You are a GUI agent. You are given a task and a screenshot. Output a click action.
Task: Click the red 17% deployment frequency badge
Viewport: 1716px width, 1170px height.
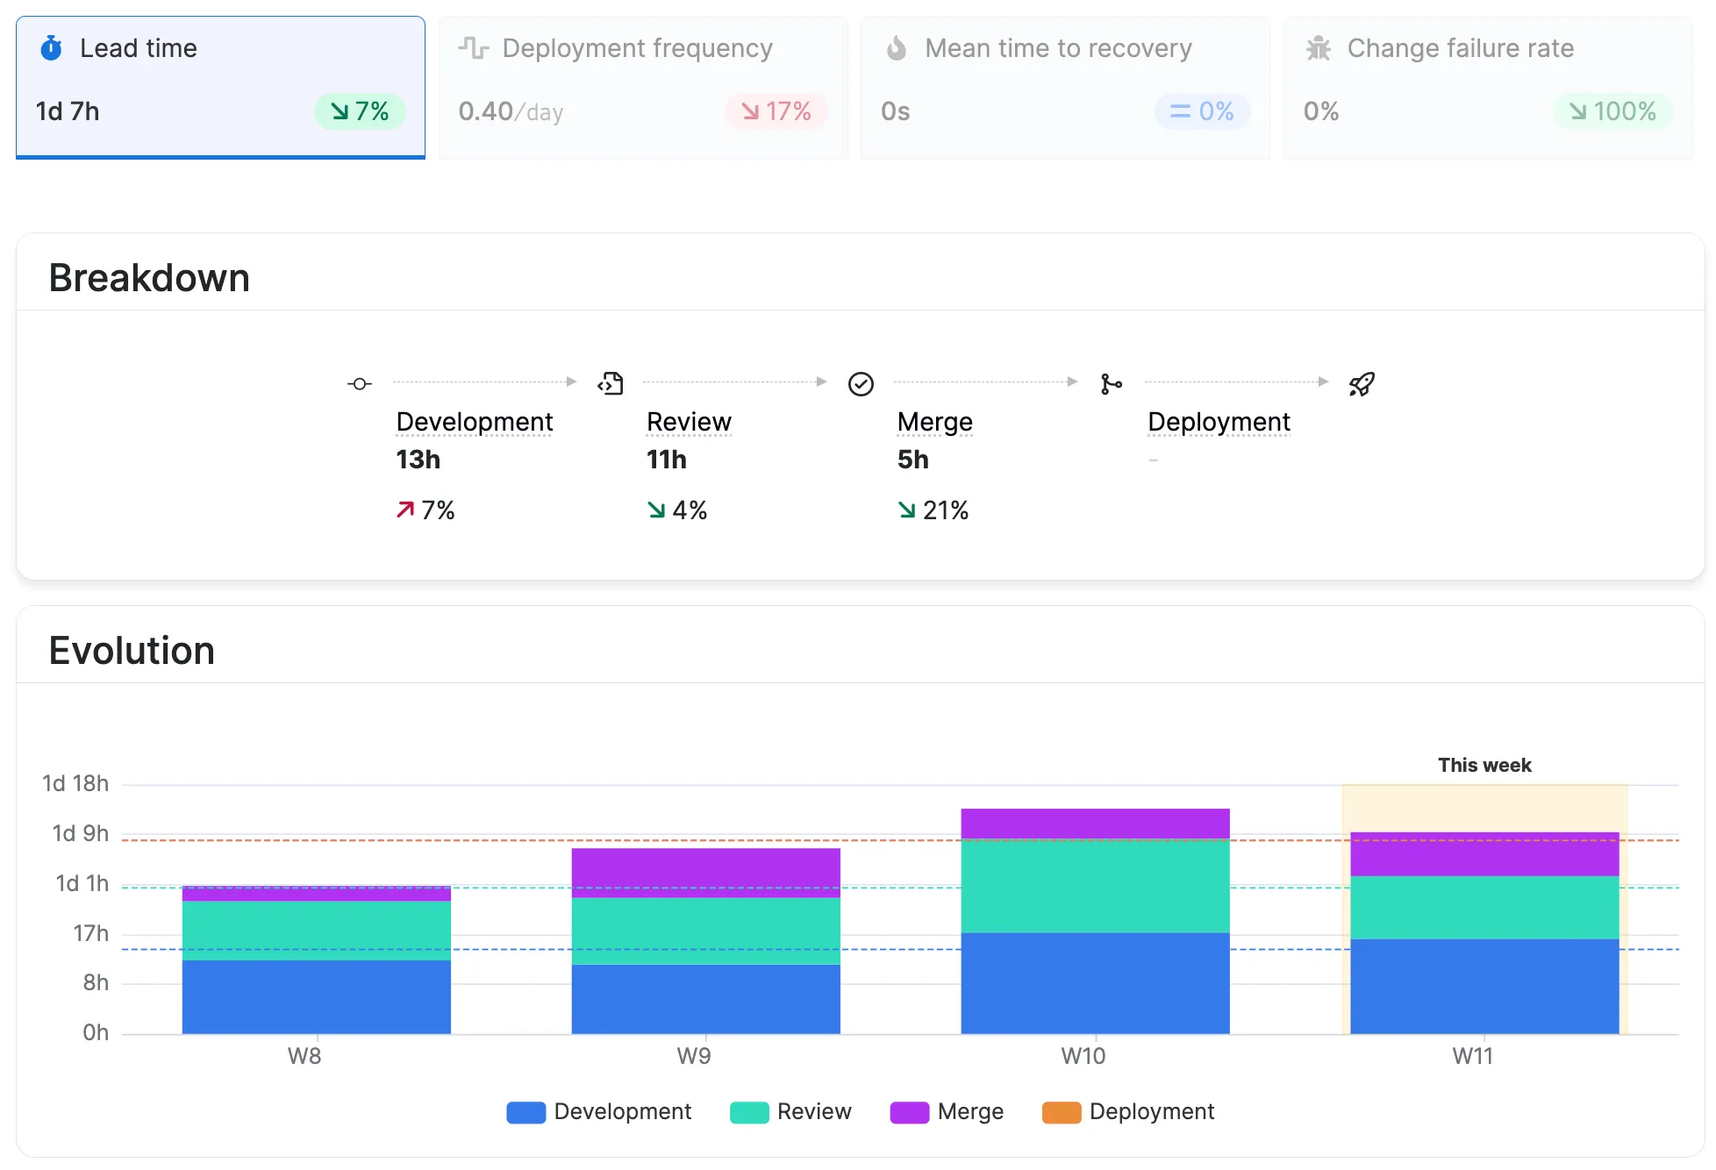tap(776, 111)
